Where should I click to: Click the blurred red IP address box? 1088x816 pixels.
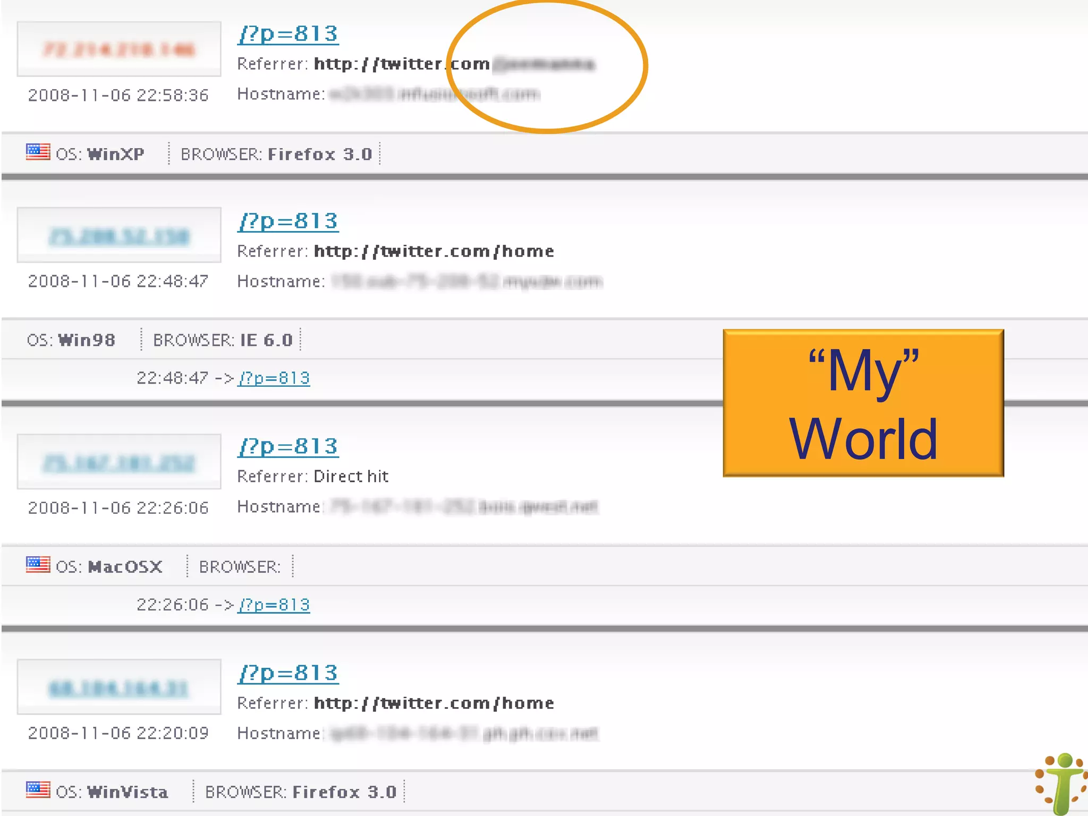point(119,49)
